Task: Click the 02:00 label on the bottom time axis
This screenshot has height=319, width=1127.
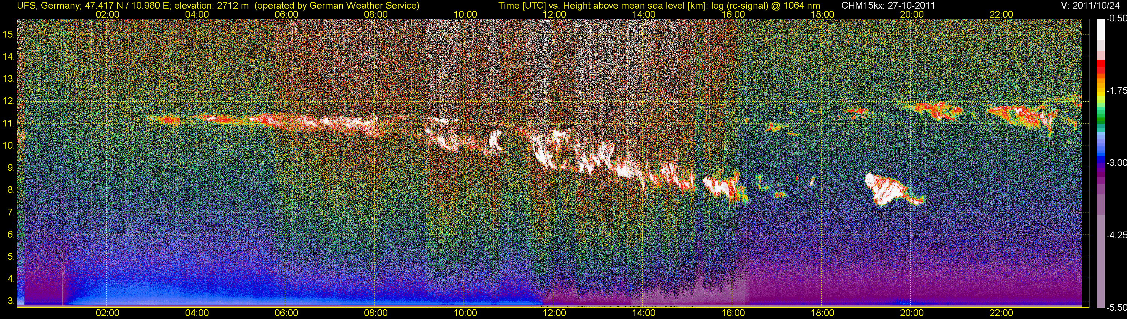Action: click(x=107, y=313)
